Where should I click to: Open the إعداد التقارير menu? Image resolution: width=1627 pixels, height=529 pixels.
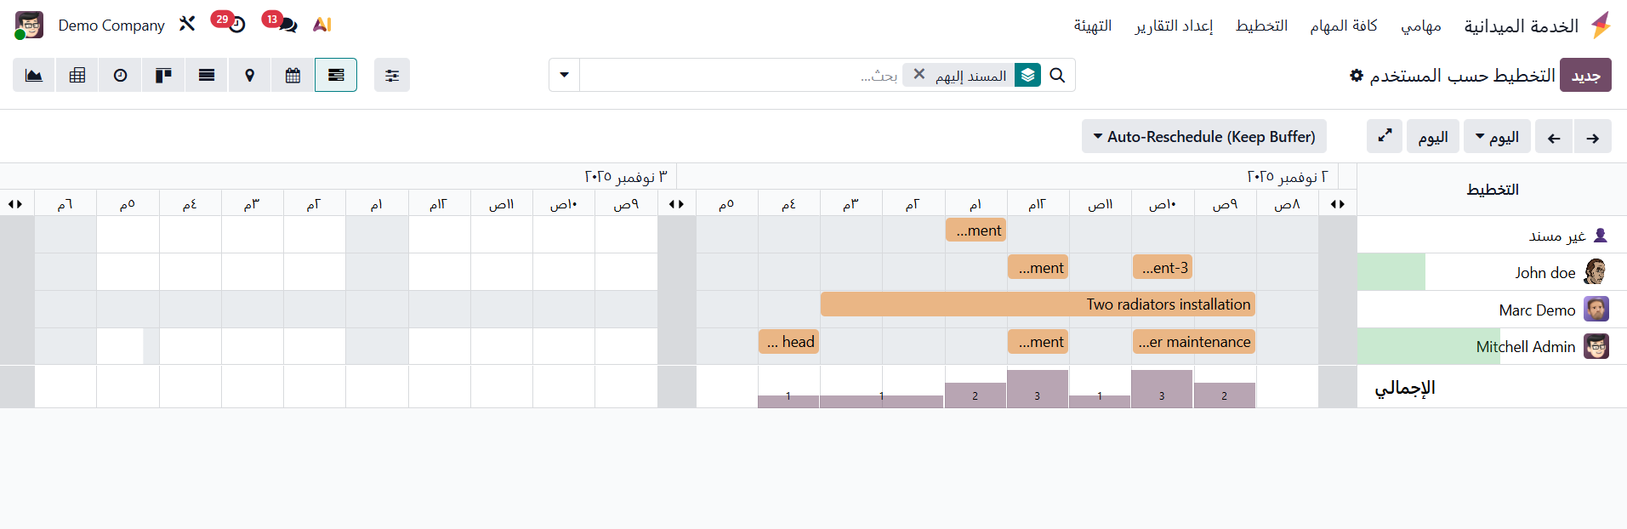(1174, 26)
